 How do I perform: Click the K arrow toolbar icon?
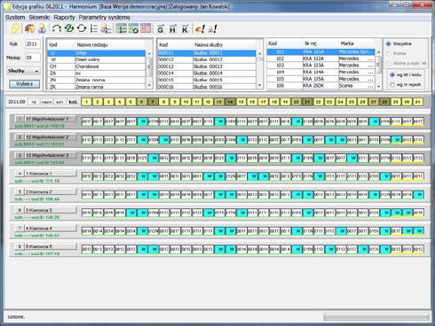(x=185, y=28)
